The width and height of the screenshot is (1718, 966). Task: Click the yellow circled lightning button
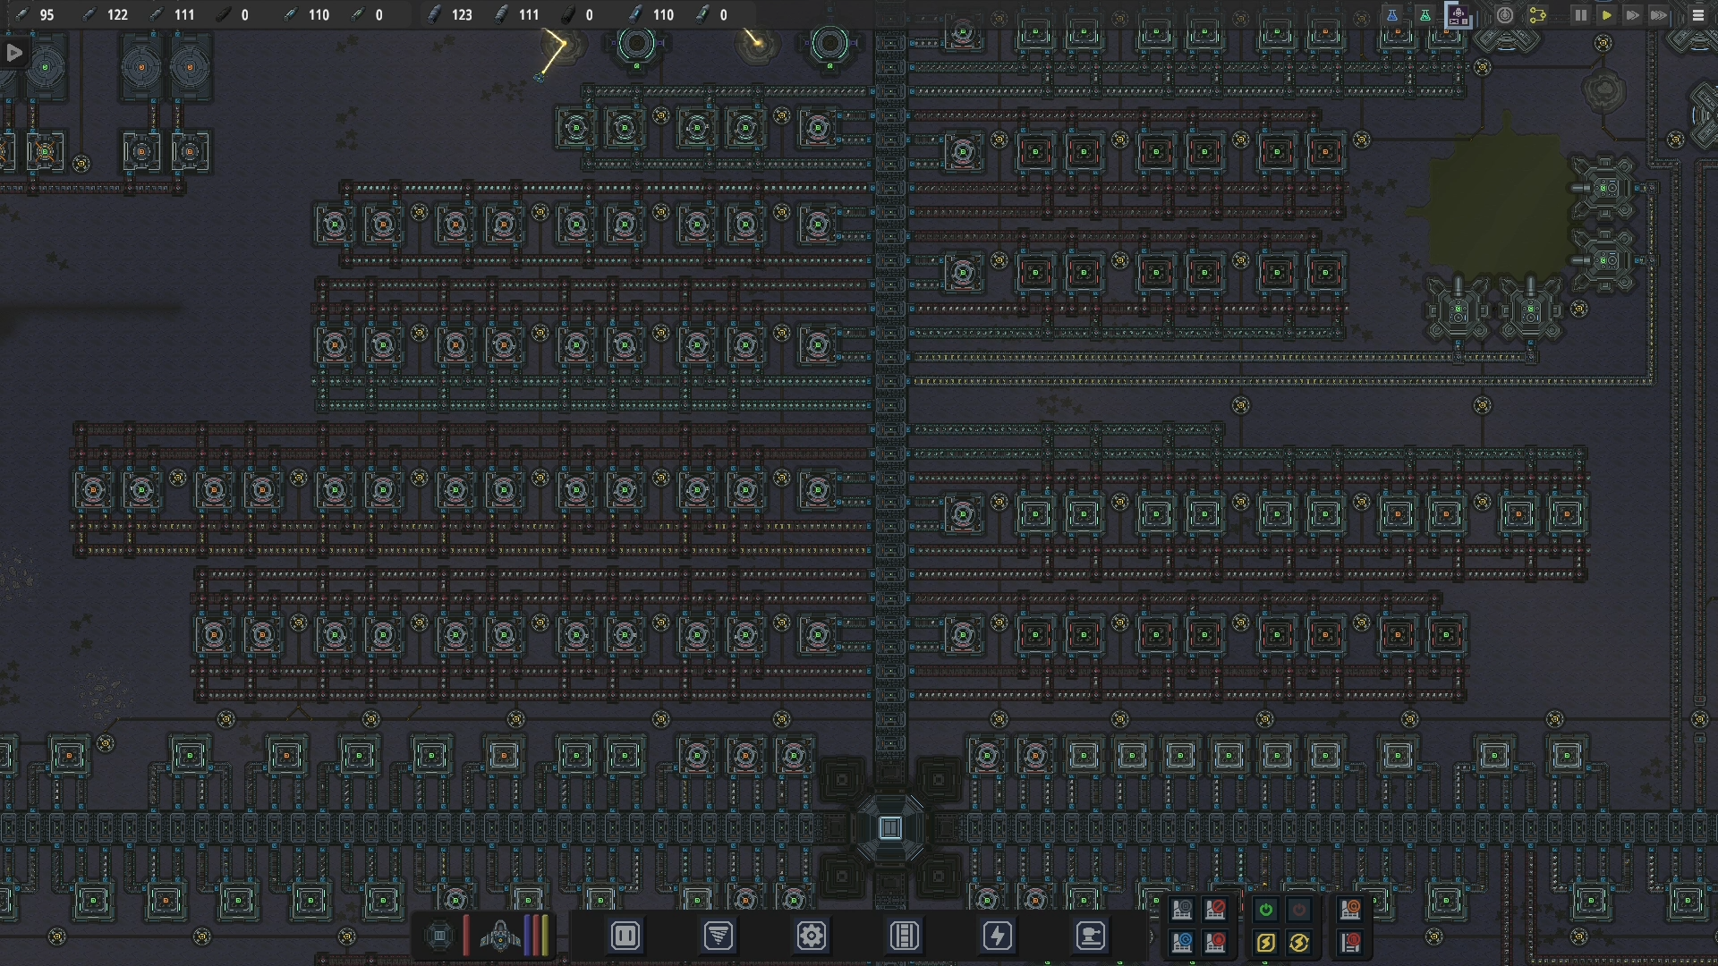pyautogui.click(x=1299, y=943)
